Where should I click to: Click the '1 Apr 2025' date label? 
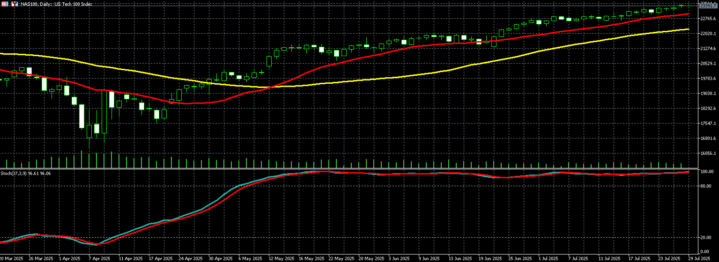point(70,258)
